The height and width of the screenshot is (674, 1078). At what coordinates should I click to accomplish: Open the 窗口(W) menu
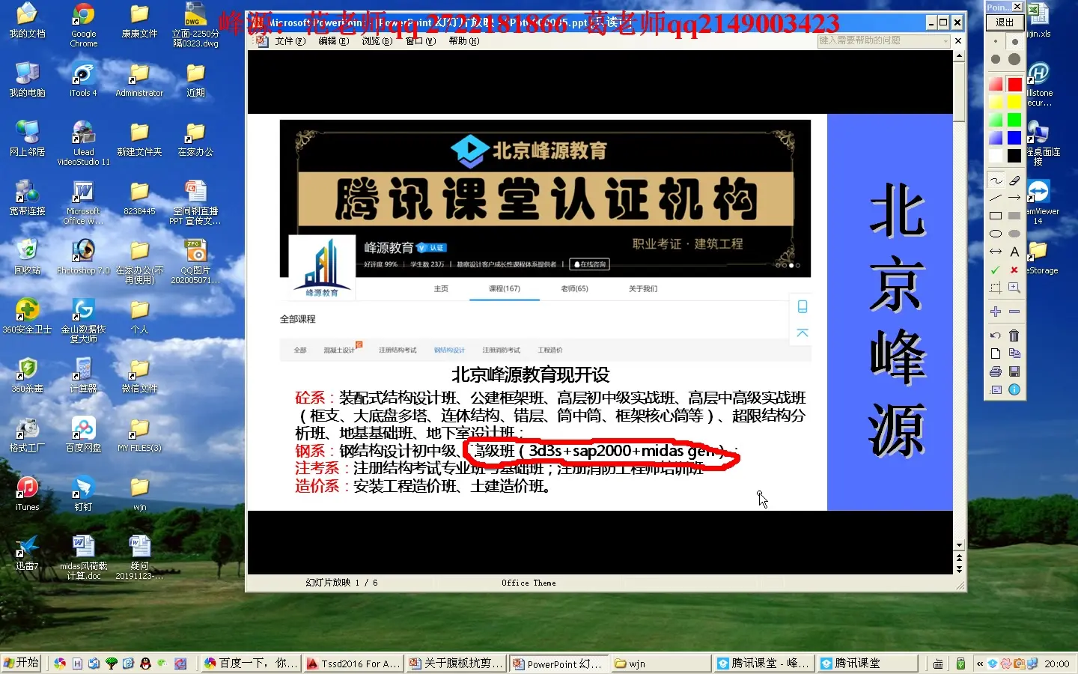click(420, 41)
